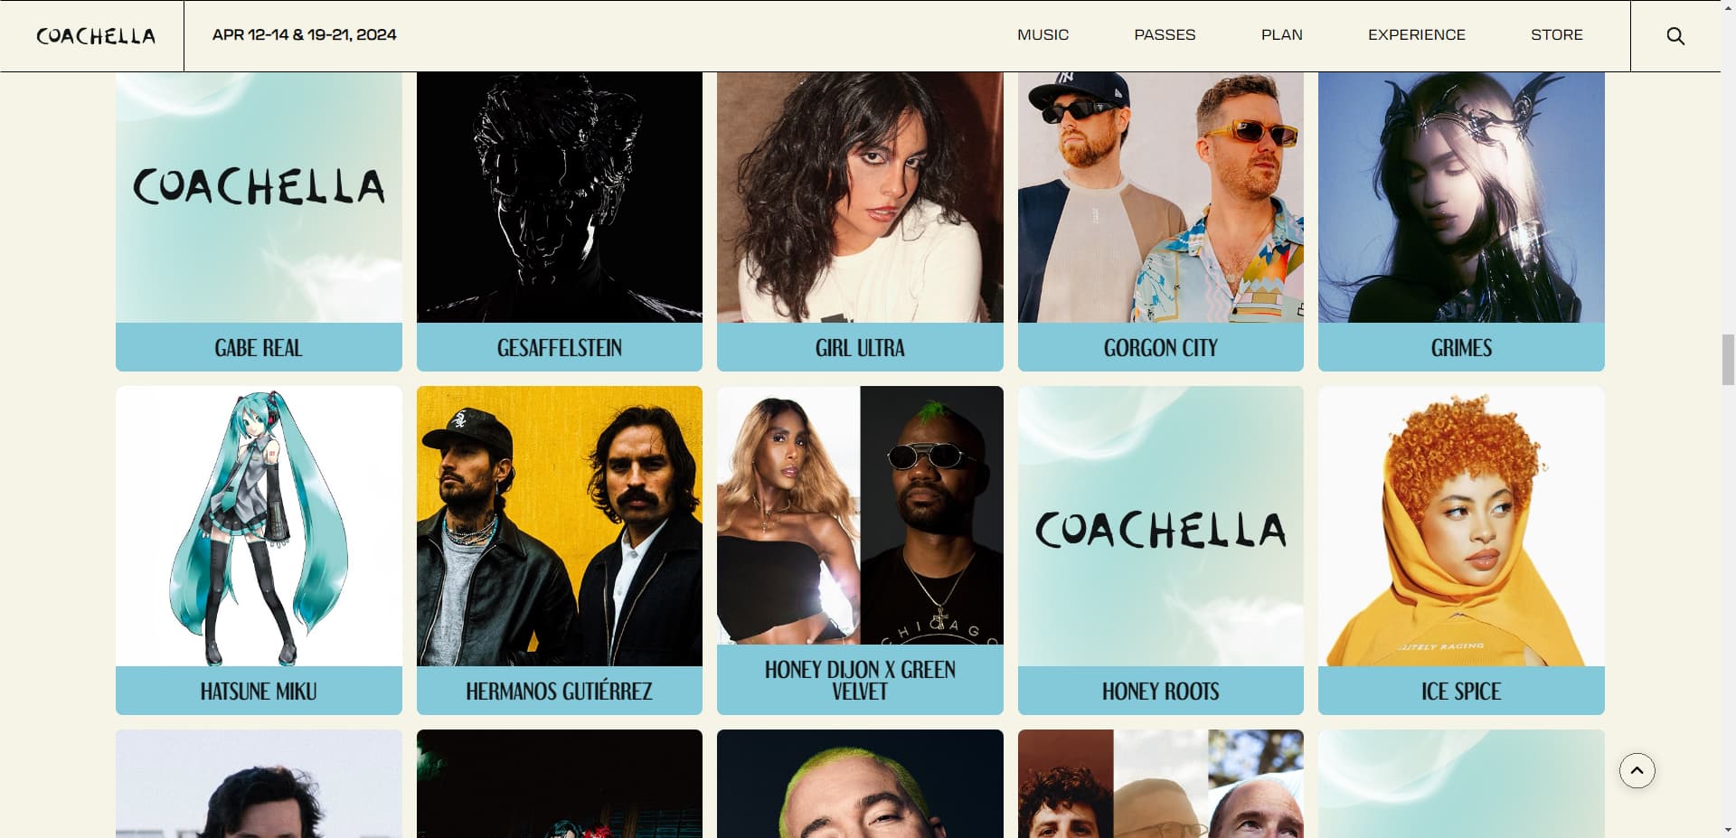The width and height of the screenshot is (1736, 838).
Task: Open Honey Dijon x Green Velvet card
Action: coord(860,551)
